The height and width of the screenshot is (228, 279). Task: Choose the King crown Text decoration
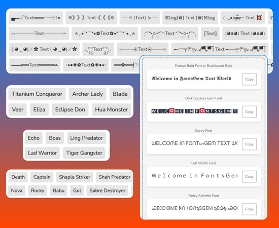click(x=190, y=18)
